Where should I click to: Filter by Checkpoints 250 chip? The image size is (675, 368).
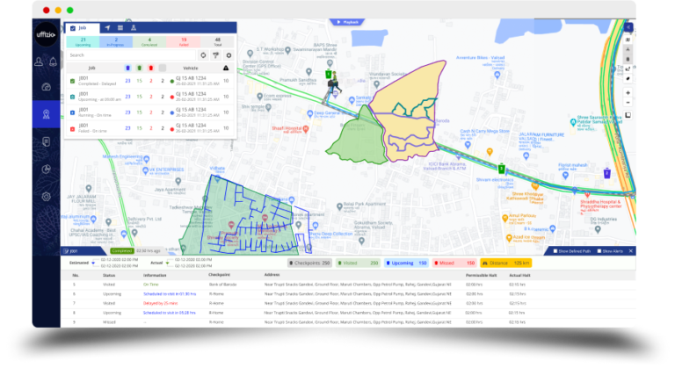point(309,263)
